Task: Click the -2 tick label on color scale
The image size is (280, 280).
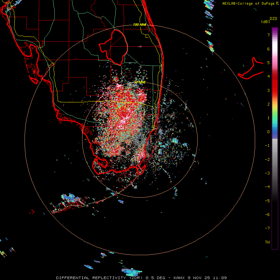Action: [267, 160]
